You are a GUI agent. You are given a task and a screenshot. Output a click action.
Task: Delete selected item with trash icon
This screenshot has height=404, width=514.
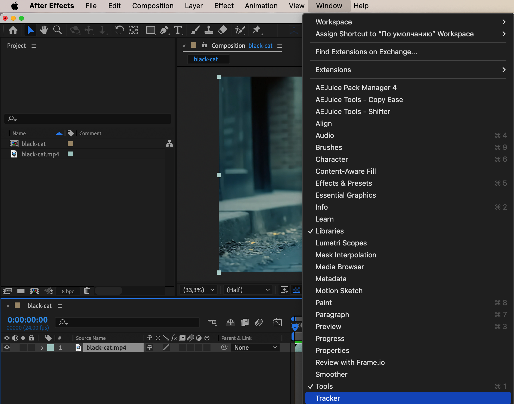click(x=87, y=291)
